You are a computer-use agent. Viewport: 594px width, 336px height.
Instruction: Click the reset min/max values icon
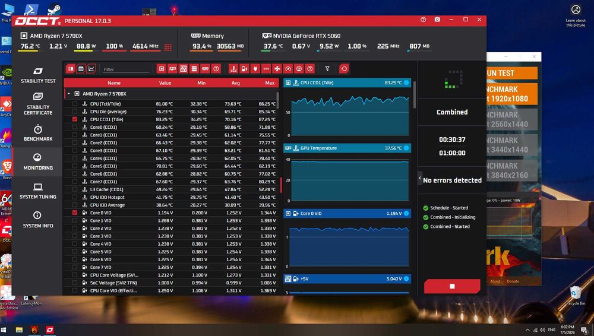pyautogui.click(x=344, y=69)
